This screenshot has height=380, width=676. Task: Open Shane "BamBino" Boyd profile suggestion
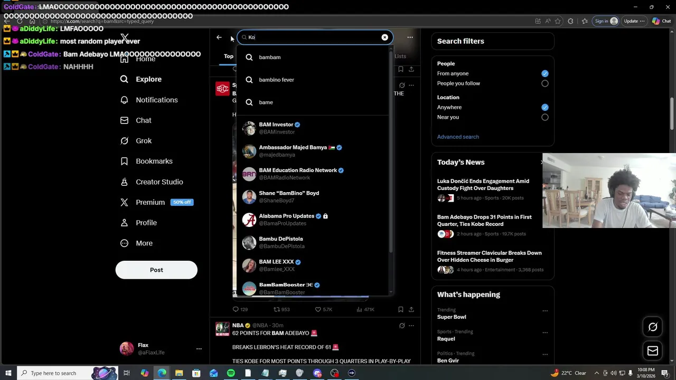312,197
